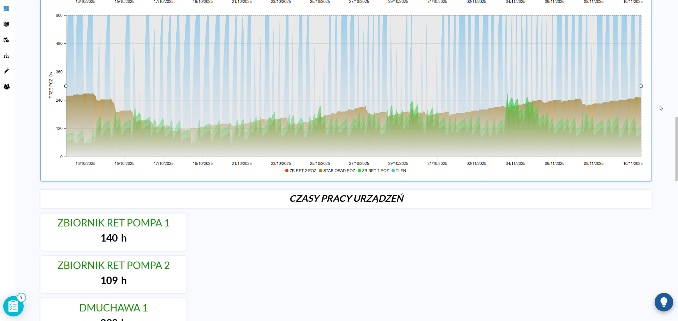Open the dashboard grid icon in sidebar

click(x=6, y=8)
